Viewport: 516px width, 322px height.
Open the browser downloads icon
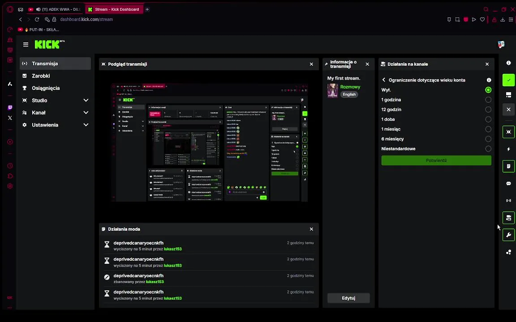pyautogui.click(x=503, y=19)
